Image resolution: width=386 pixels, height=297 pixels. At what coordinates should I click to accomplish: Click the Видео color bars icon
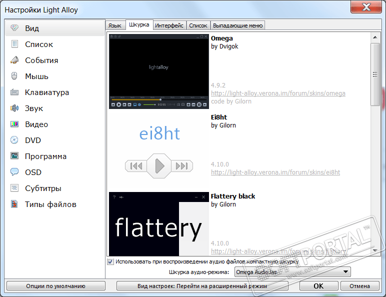[14, 124]
